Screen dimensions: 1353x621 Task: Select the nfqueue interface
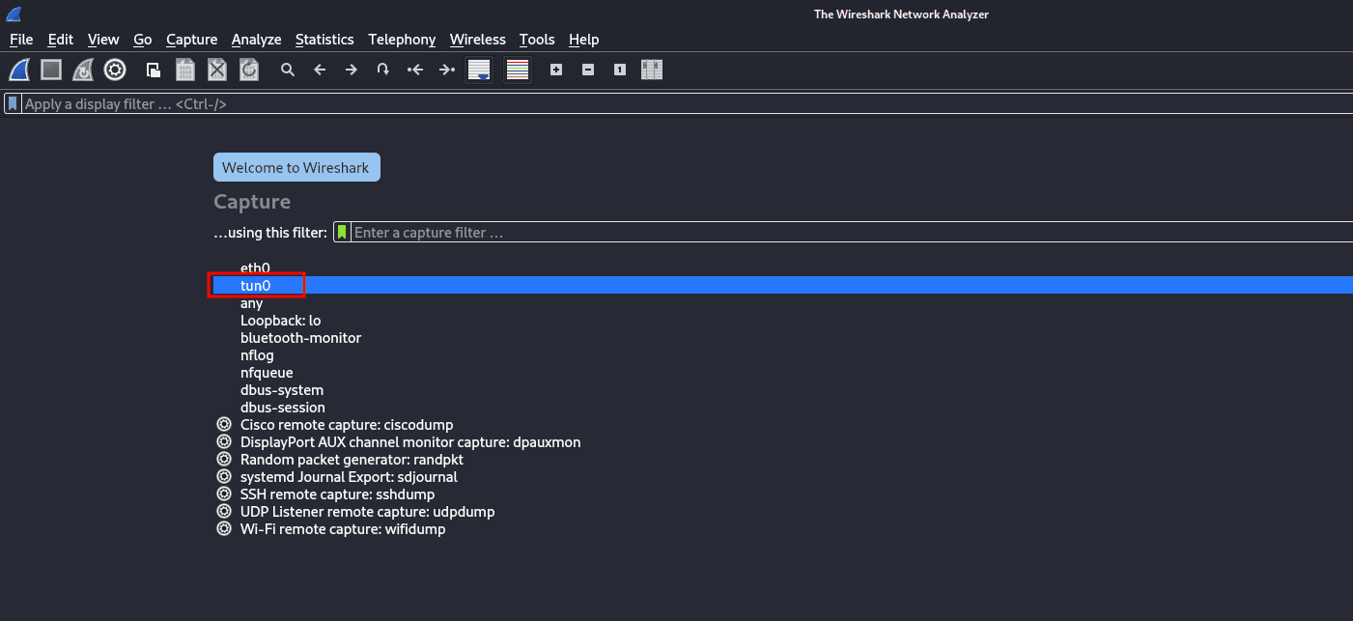click(x=267, y=372)
